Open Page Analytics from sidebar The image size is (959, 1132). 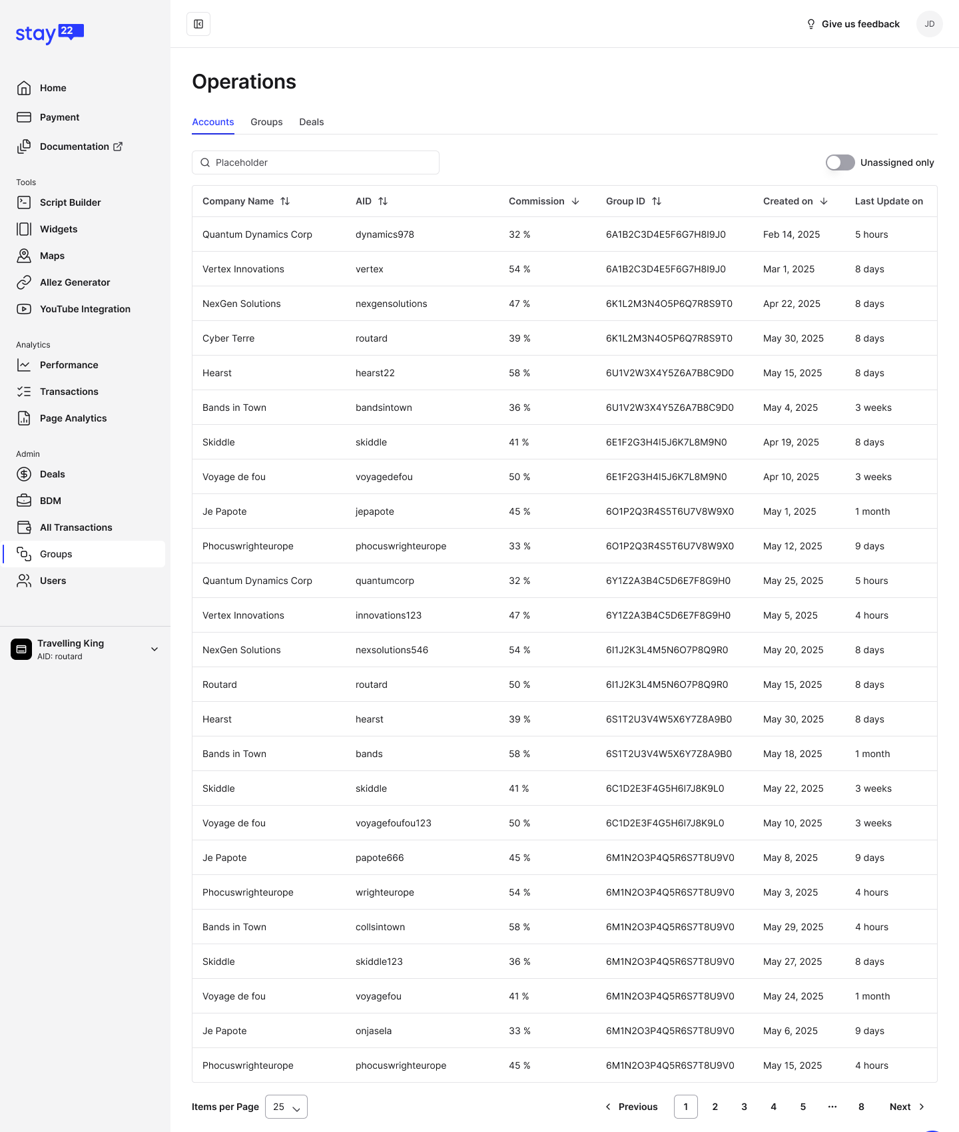point(73,418)
